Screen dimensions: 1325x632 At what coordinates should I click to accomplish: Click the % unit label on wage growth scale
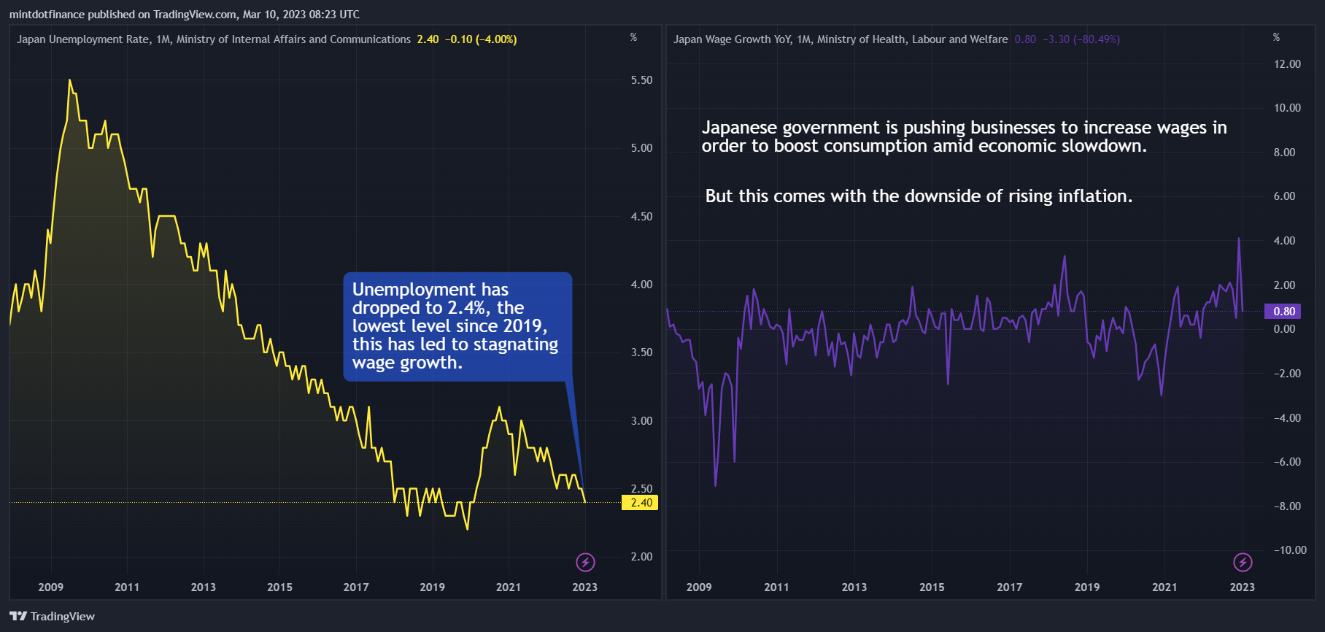[1276, 37]
